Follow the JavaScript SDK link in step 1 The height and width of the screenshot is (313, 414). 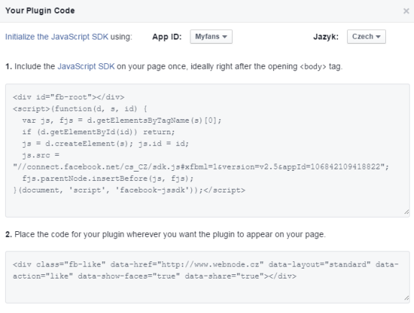[x=86, y=67]
